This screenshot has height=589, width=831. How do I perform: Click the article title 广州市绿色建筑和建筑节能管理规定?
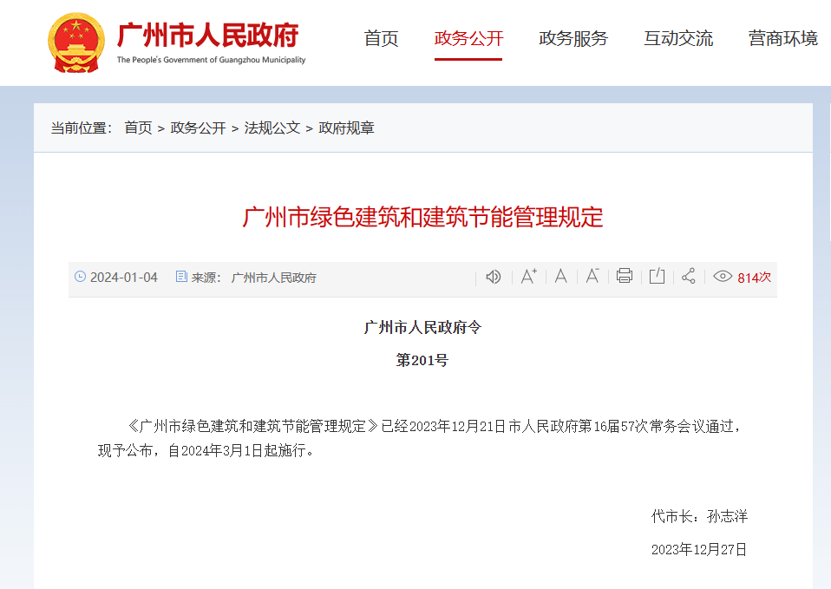click(x=423, y=218)
